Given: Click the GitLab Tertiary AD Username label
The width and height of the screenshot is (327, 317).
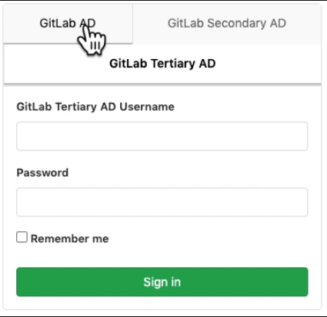Looking at the screenshot, I should point(95,107).
